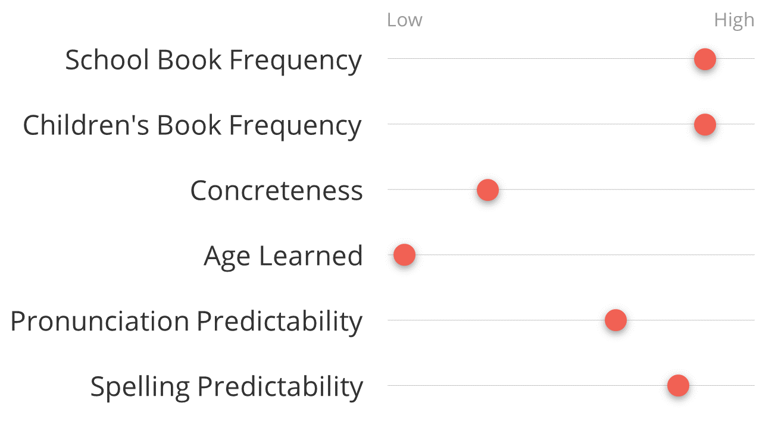Image resolution: width=775 pixels, height=422 pixels.
Task: Select the Children's Book Frequency label
Action: (x=192, y=126)
